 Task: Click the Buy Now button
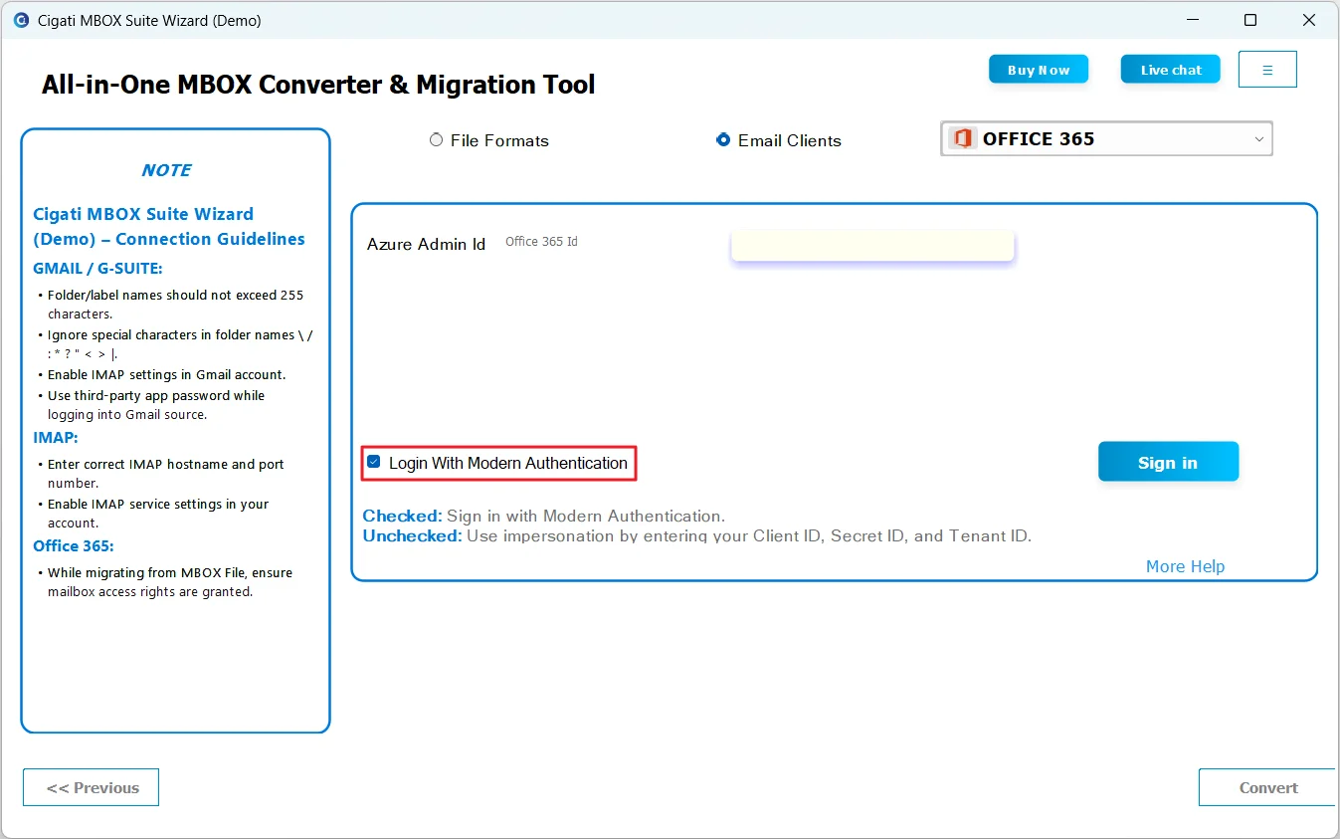pyautogui.click(x=1039, y=70)
